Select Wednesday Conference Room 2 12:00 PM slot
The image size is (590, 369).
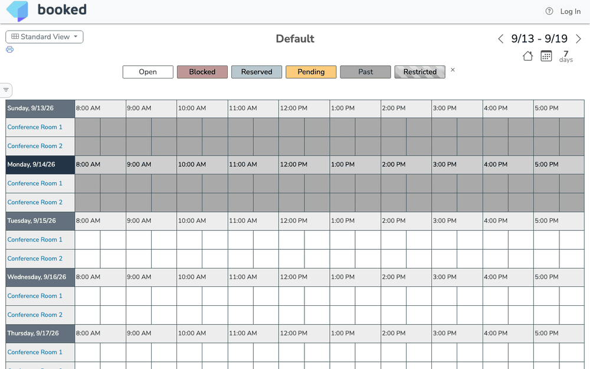[x=291, y=315]
